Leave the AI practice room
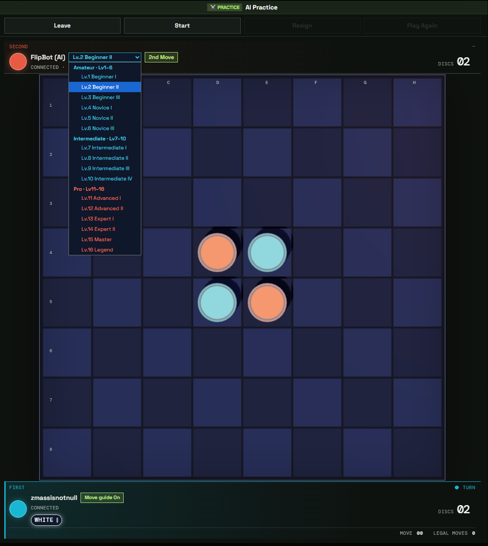 [62, 25]
